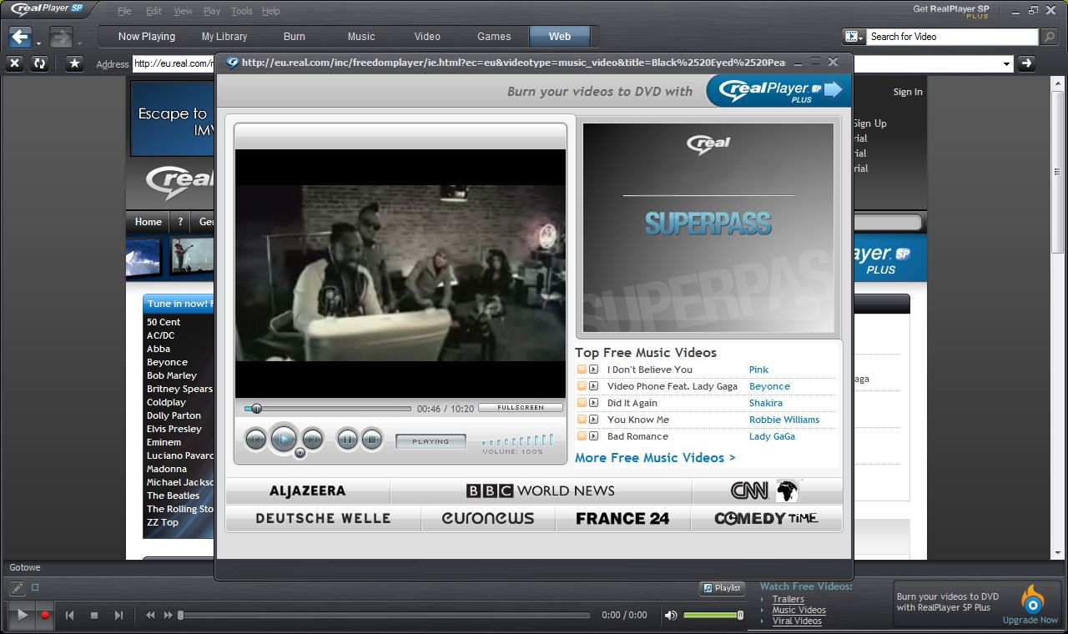Click the search magnifier button

(x=1050, y=37)
